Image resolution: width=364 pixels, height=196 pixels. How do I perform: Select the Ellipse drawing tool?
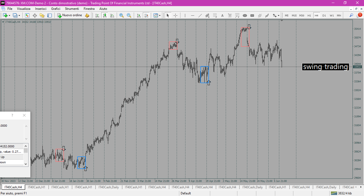click(245, 15)
